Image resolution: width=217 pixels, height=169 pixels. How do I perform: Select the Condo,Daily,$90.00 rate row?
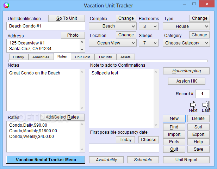click(28, 125)
